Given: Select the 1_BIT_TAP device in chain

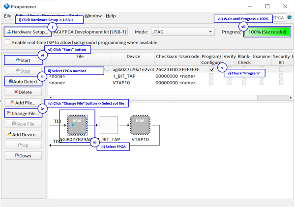Looking at the screenshot, I should click(x=109, y=125).
